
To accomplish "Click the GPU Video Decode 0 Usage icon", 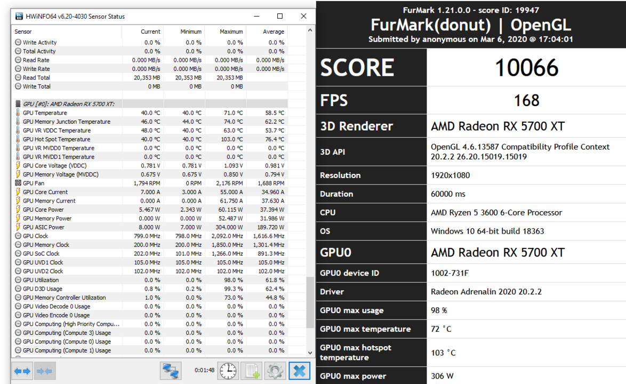I will point(18,306).
